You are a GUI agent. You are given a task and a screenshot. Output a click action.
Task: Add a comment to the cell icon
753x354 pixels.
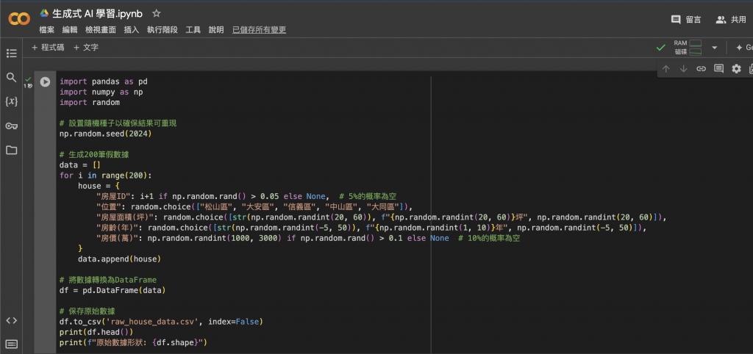pos(719,68)
